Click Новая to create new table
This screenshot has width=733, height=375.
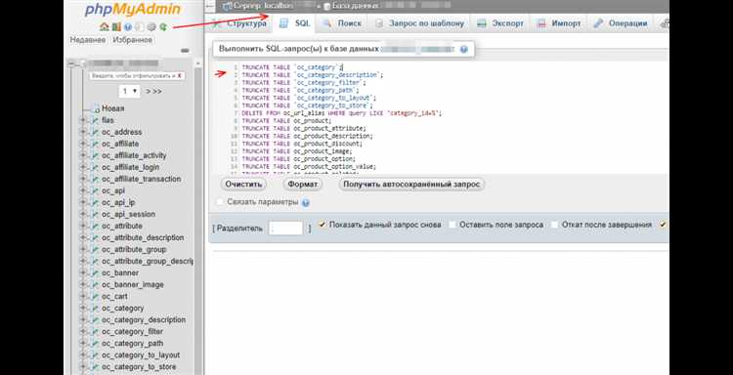(113, 108)
